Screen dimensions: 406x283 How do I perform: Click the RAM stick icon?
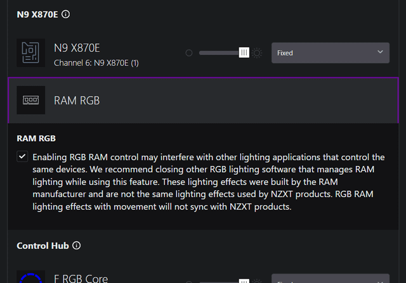point(31,100)
